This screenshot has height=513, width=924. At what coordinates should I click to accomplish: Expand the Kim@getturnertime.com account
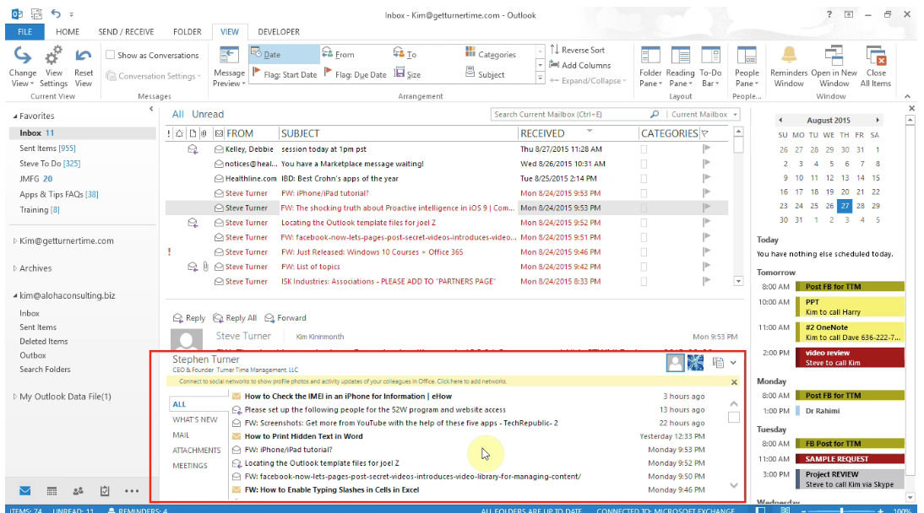(14, 241)
